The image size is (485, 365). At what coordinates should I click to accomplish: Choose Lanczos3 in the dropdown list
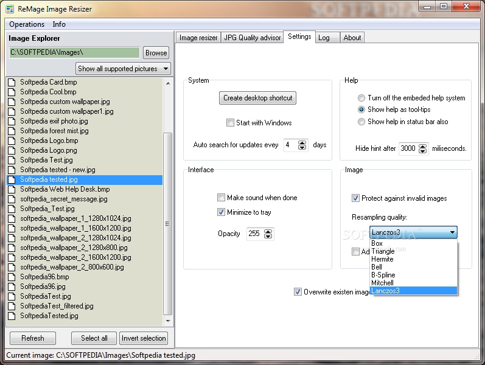414,291
